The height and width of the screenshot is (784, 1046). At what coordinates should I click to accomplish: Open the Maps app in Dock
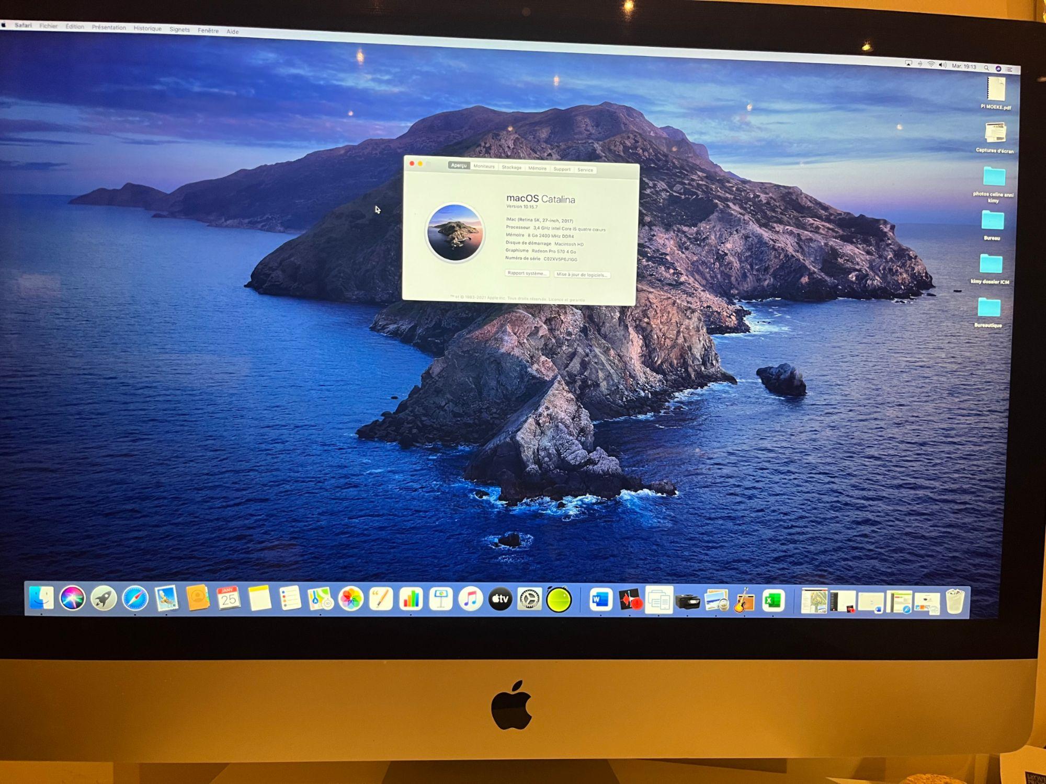tap(320, 599)
